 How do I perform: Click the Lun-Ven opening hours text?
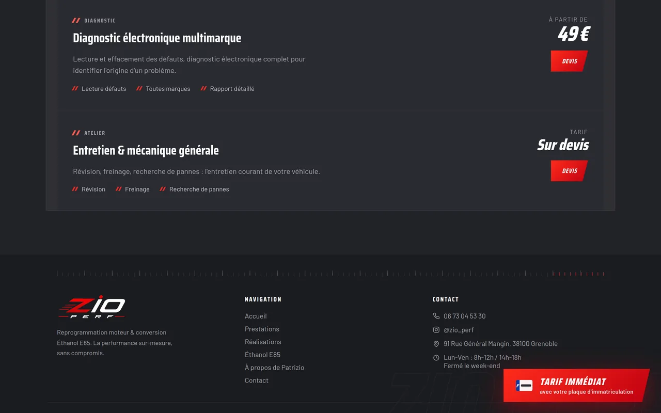(482, 357)
